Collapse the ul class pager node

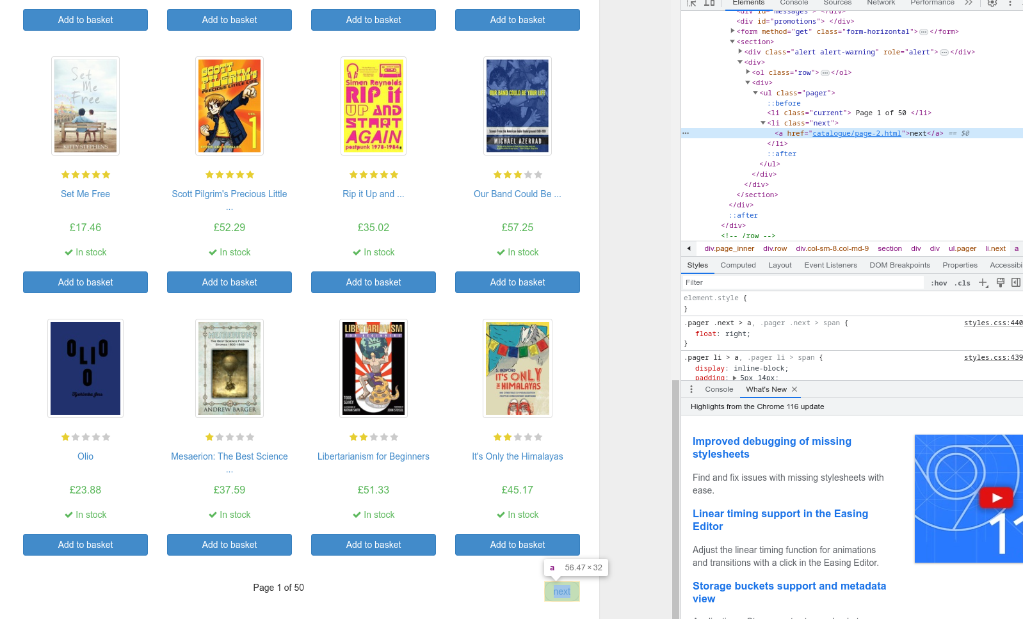click(756, 93)
